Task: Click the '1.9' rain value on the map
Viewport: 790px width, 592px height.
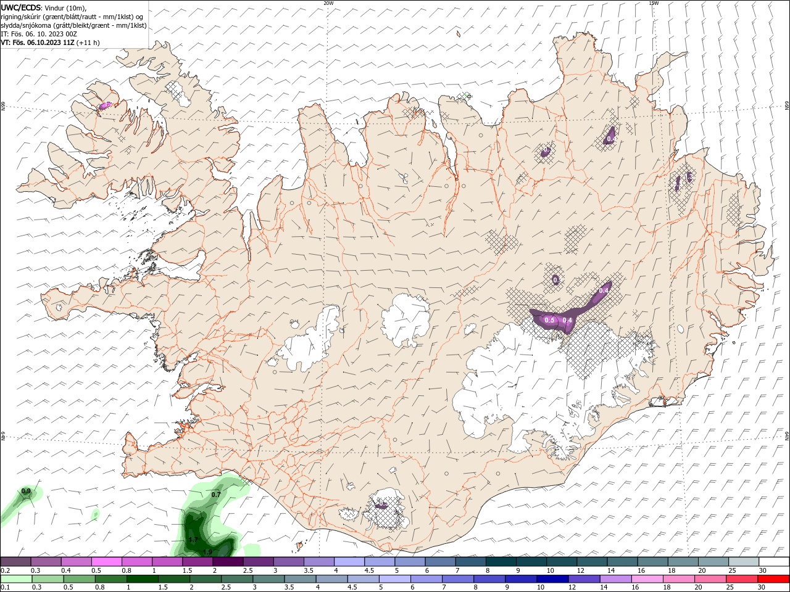Action: pyautogui.click(x=207, y=551)
